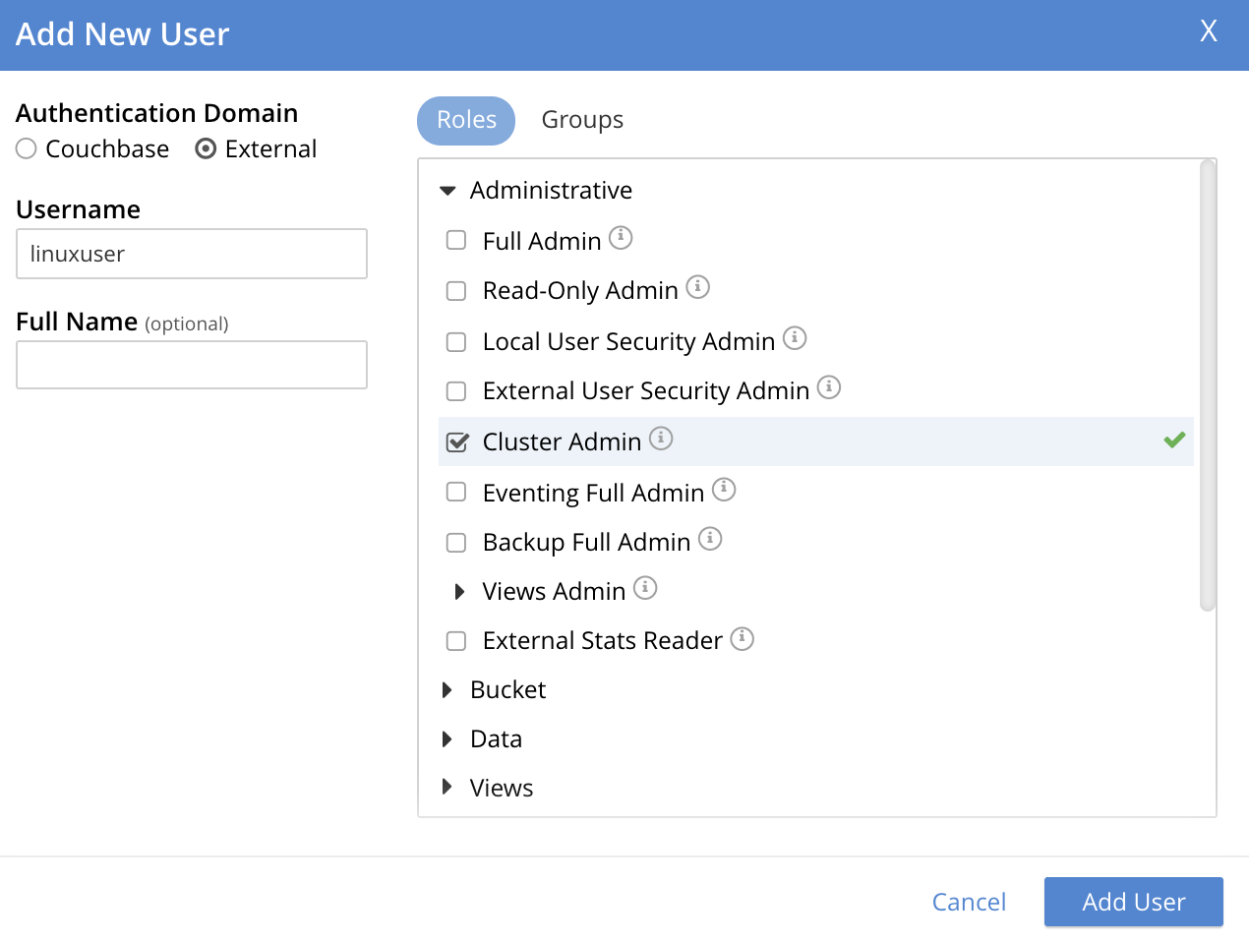Collapse the Administrative roles section
The height and width of the screenshot is (942, 1249).
(x=447, y=191)
